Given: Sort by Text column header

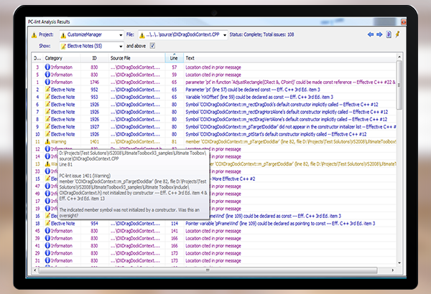Looking at the screenshot, I should point(290,58).
